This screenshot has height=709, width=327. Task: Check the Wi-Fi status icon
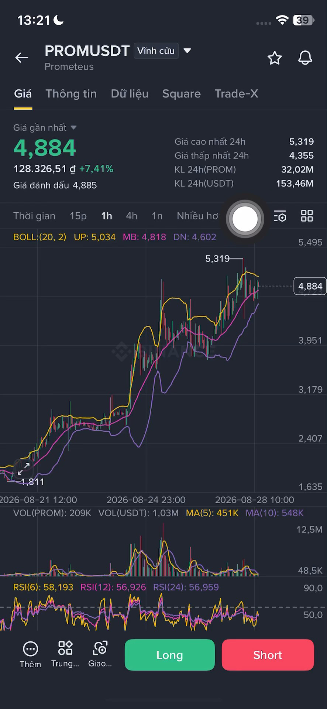(282, 20)
